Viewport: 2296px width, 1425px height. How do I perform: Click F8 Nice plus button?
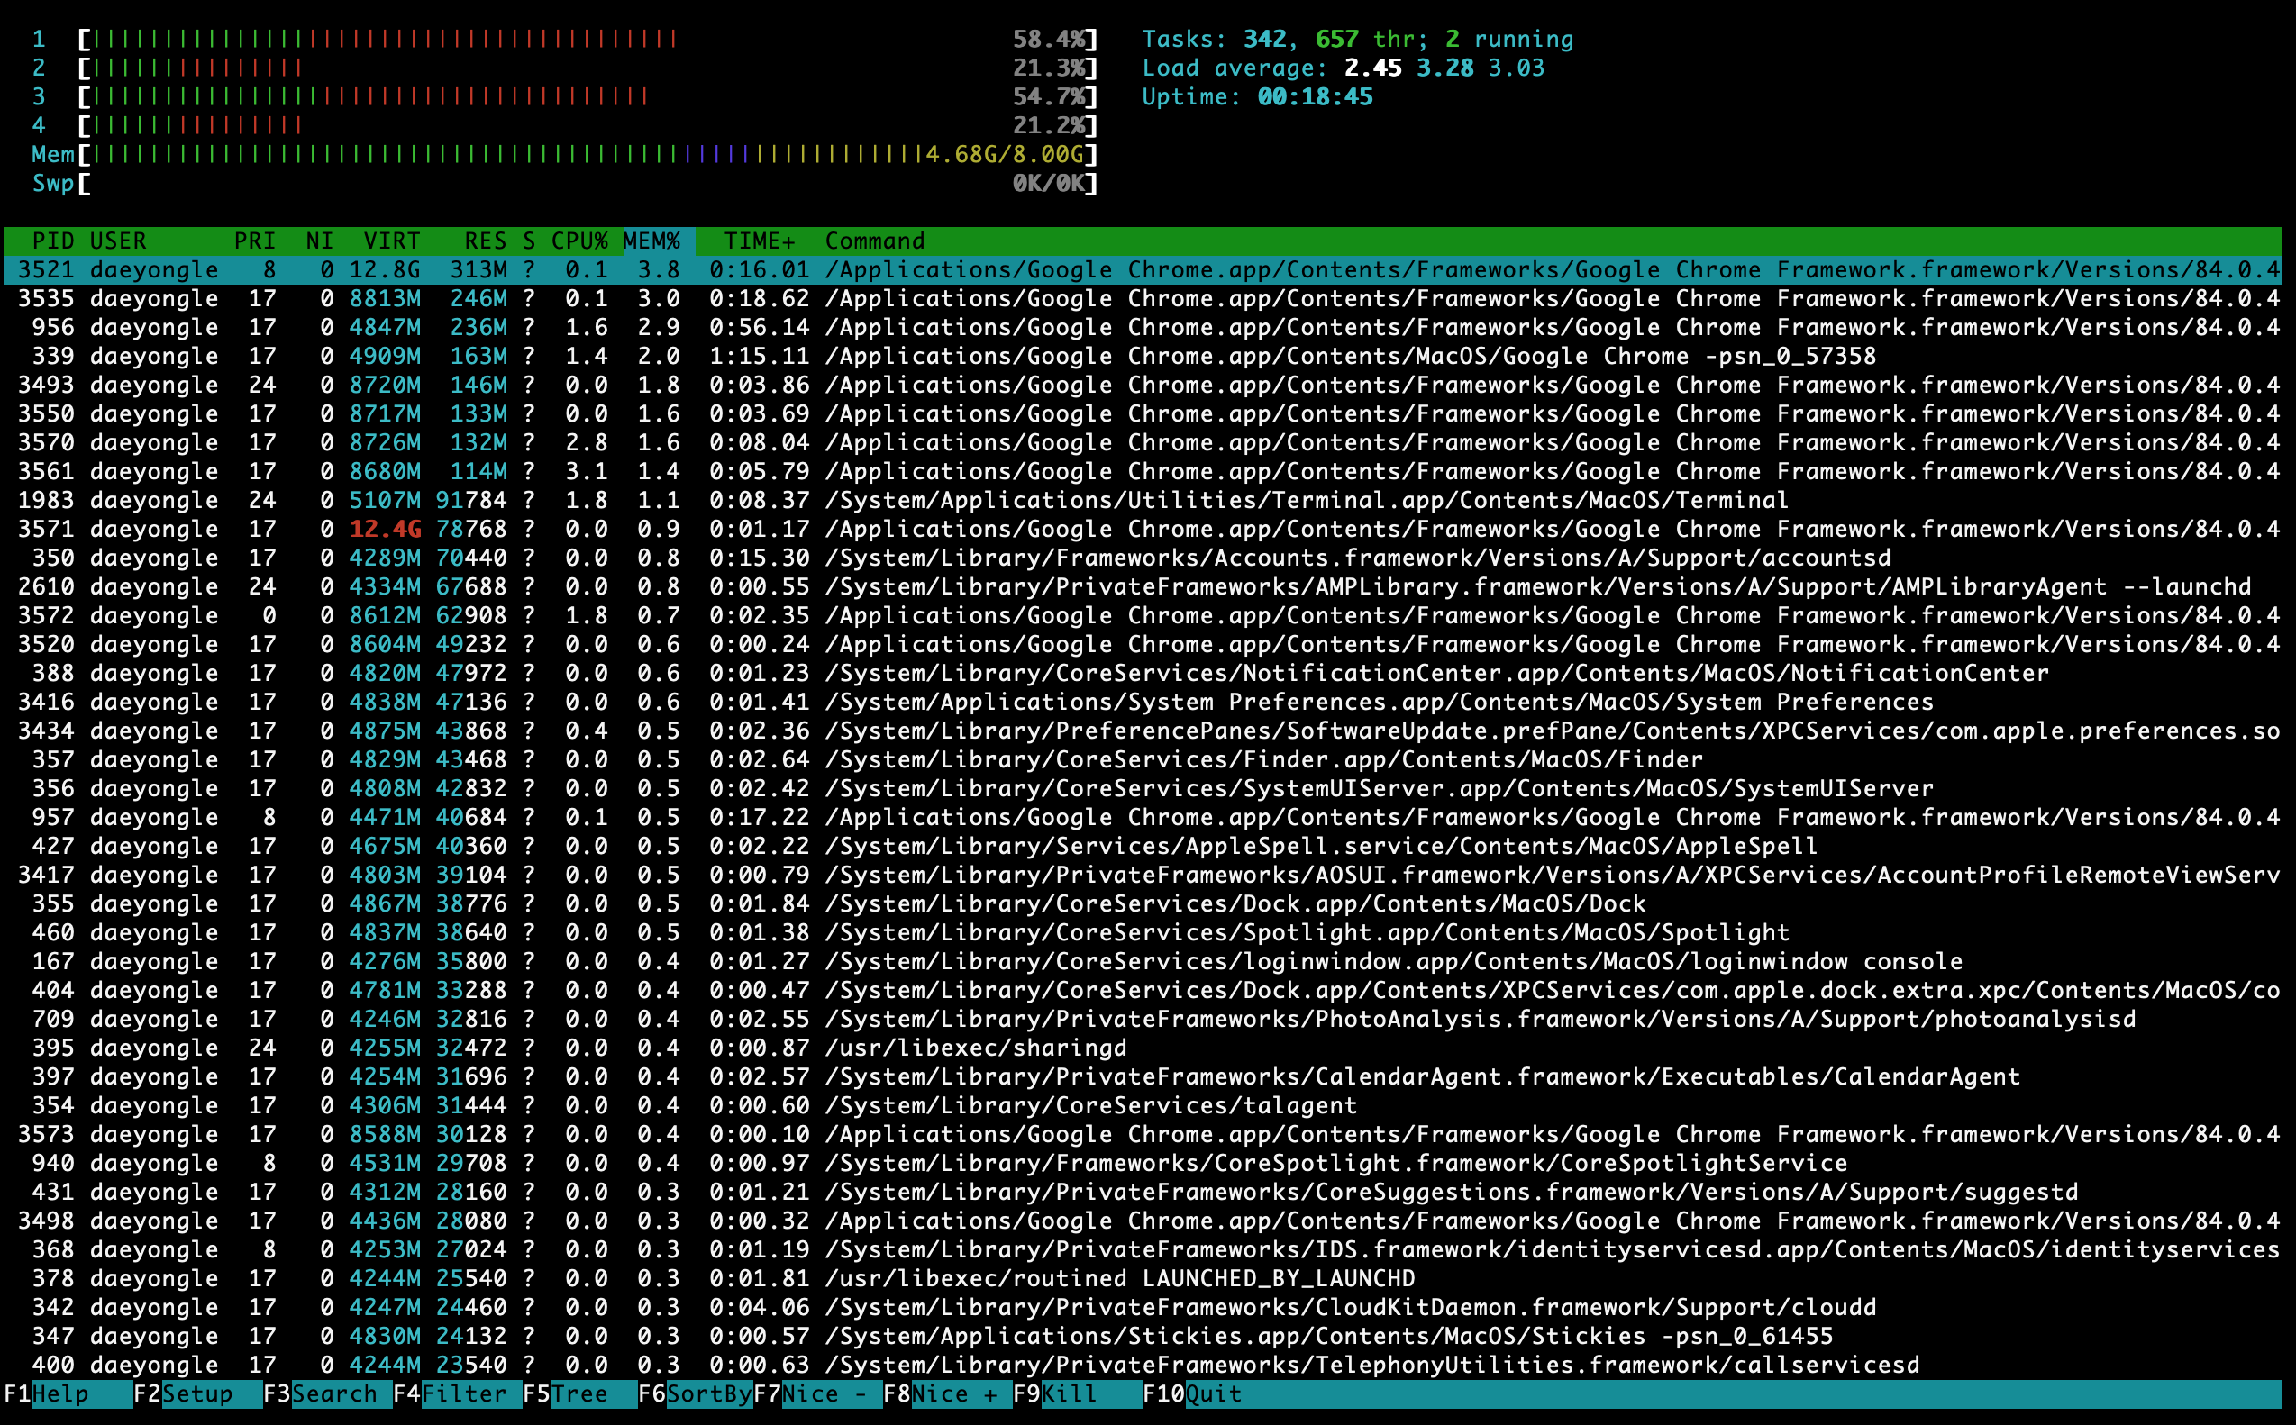click(952, 1393)
